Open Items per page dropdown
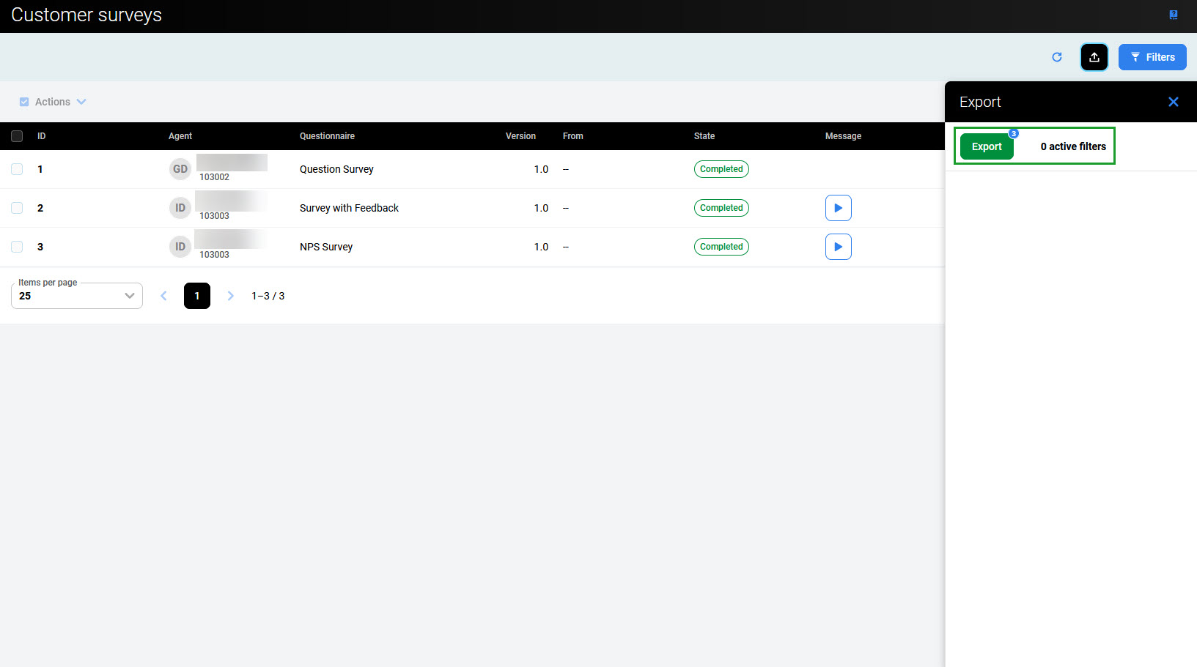This screenshot has height=667, width=1197. tap(77, 296)
